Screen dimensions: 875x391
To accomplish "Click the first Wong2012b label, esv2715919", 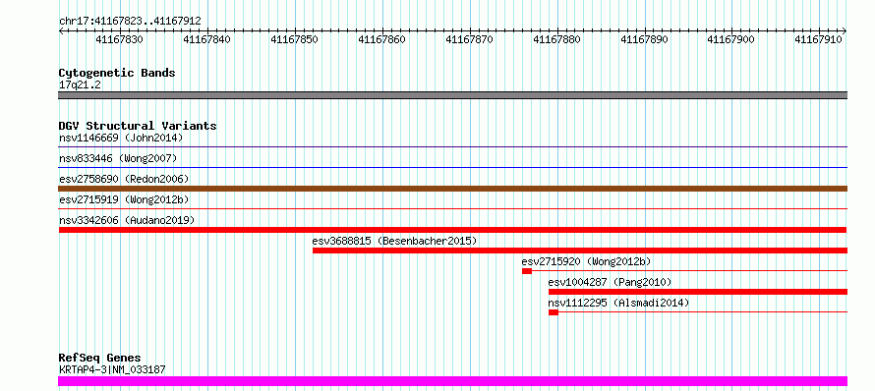I will pos(124,199).
